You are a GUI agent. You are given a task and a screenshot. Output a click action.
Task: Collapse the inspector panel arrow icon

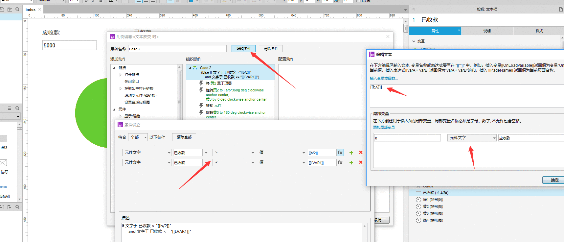pos(414,9)
